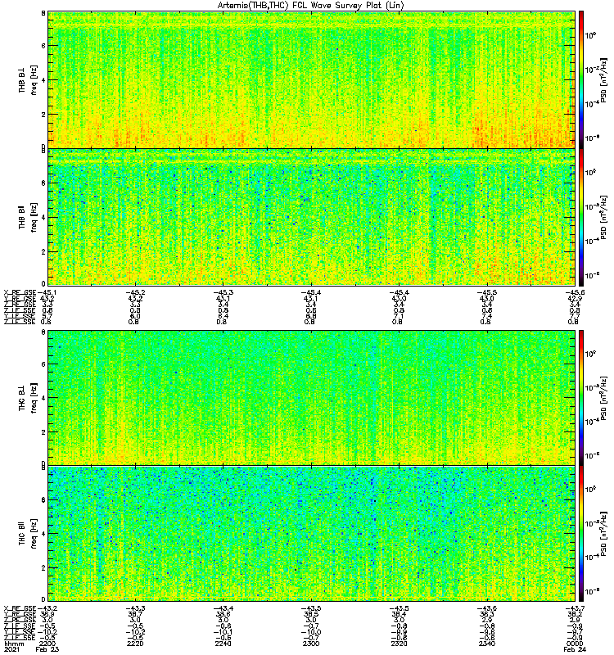Viewport: 614px width, 655px height.
Task: Click the "2200" time tick label
Action: coord(47,644)
